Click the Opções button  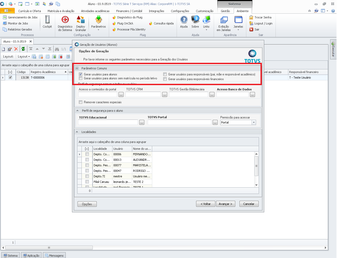87,204
